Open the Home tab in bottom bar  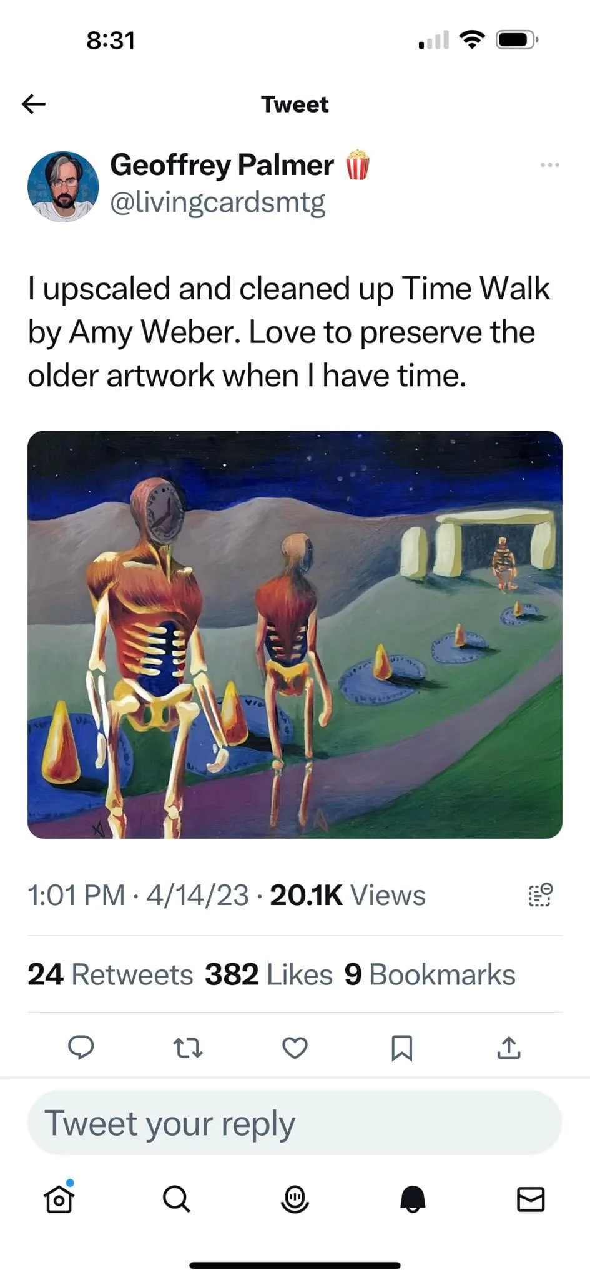pyautogui.click(x=59, y=1197)
